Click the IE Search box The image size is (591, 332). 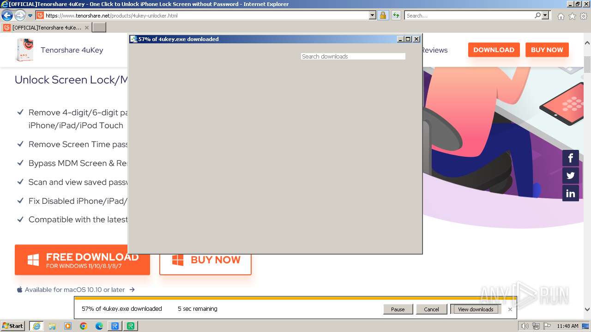[469, 15]
